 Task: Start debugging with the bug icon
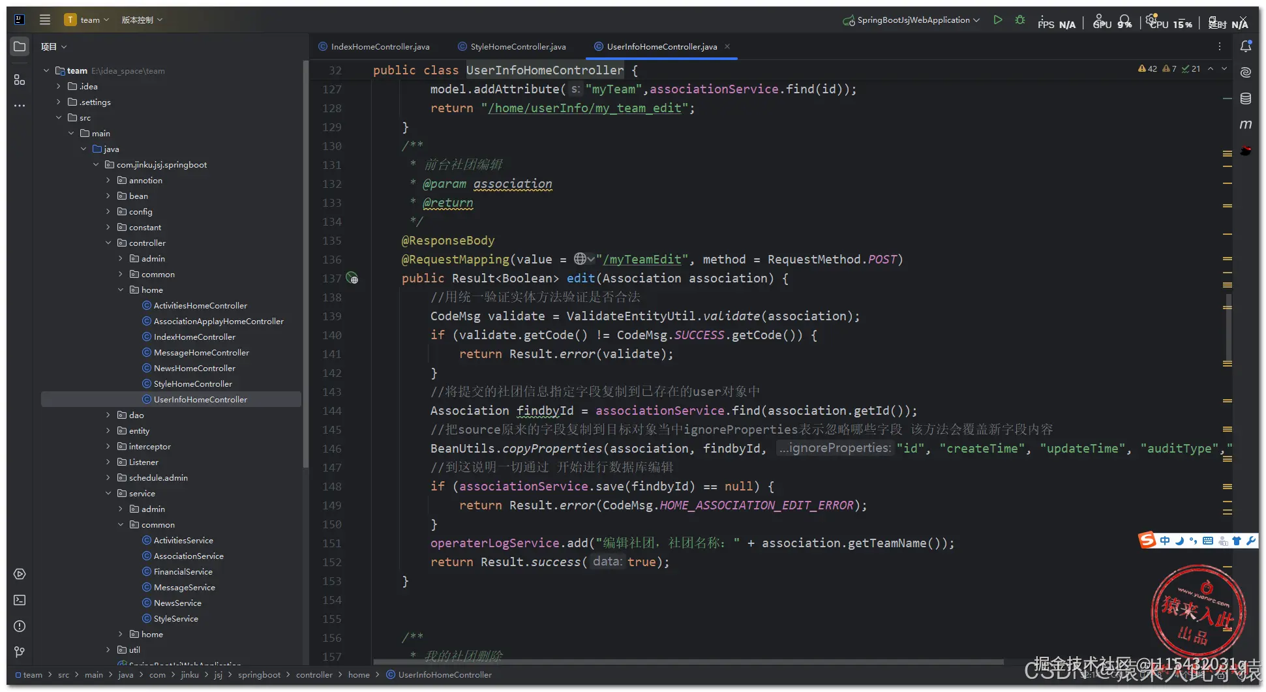pos(1020,20)
